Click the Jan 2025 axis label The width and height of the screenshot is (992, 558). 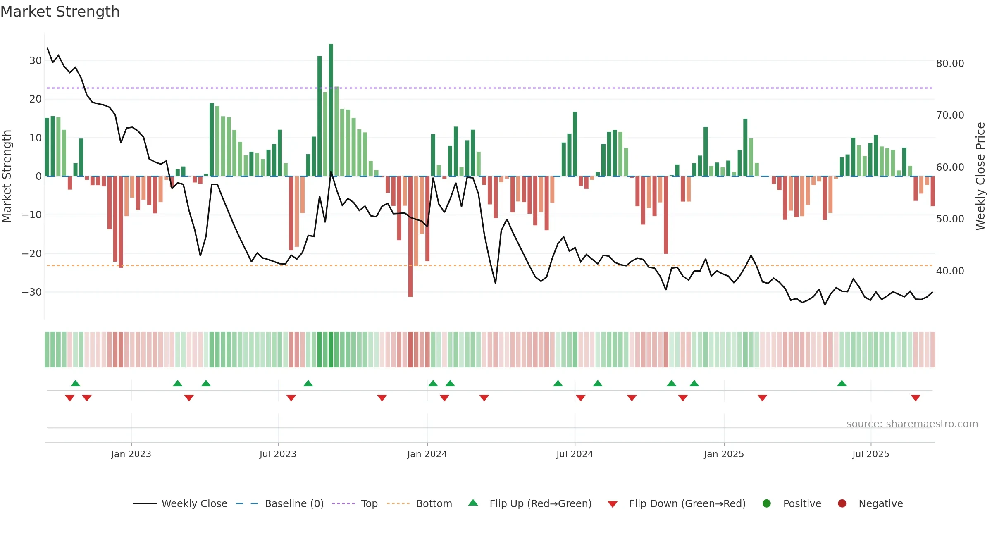(x=724, y=454)
